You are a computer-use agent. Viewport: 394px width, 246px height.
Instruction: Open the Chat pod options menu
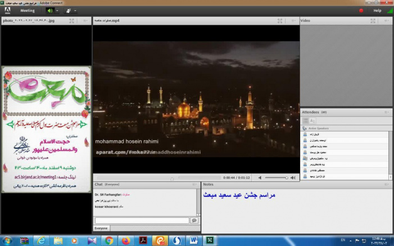195,184
